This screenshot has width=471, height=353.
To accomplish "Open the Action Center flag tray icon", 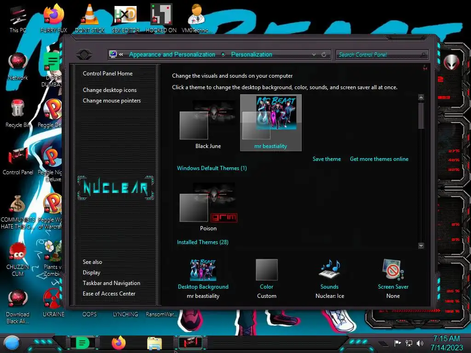I will tap(397, 343).
